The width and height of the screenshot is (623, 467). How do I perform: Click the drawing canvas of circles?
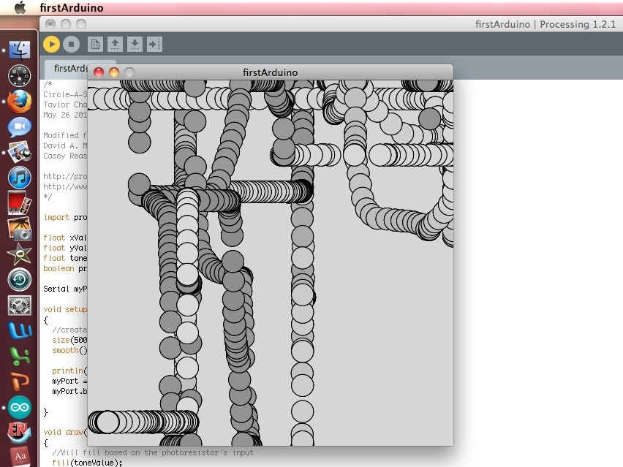270,263
